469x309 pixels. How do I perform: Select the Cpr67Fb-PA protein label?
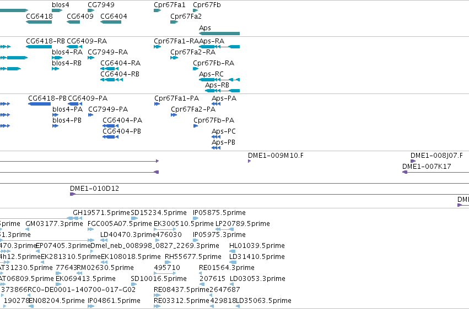tap(214, 120)
